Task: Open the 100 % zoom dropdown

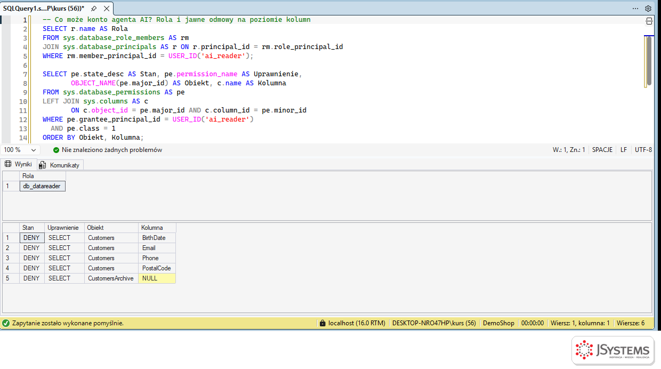Action: (20, 150)
